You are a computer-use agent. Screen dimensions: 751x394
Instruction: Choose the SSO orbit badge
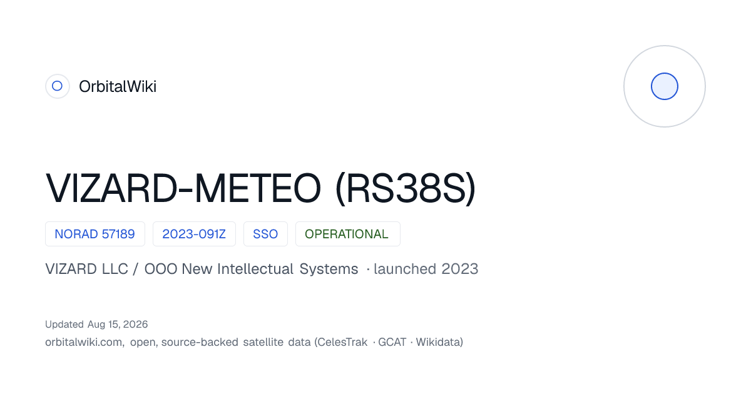click(x=265, y=234)
